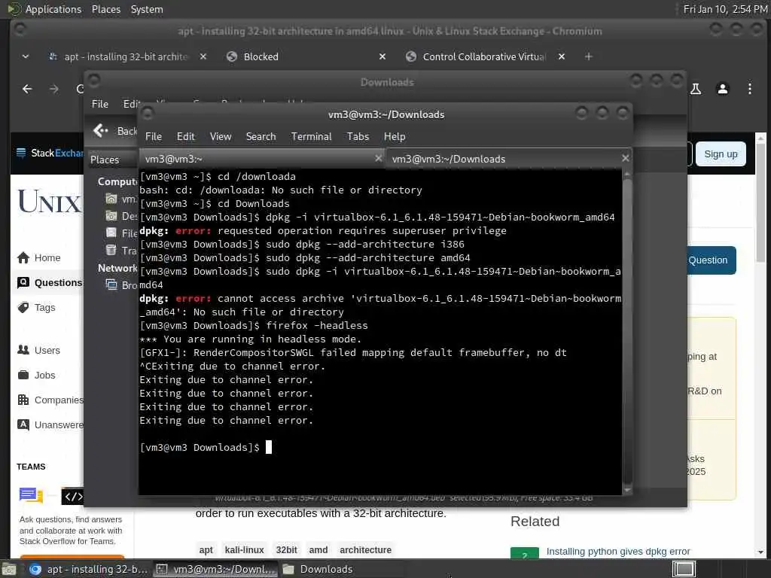Click the terminal scrollbar down arrow
Viewport: 771px width, 578px height.
click(627, 490)
